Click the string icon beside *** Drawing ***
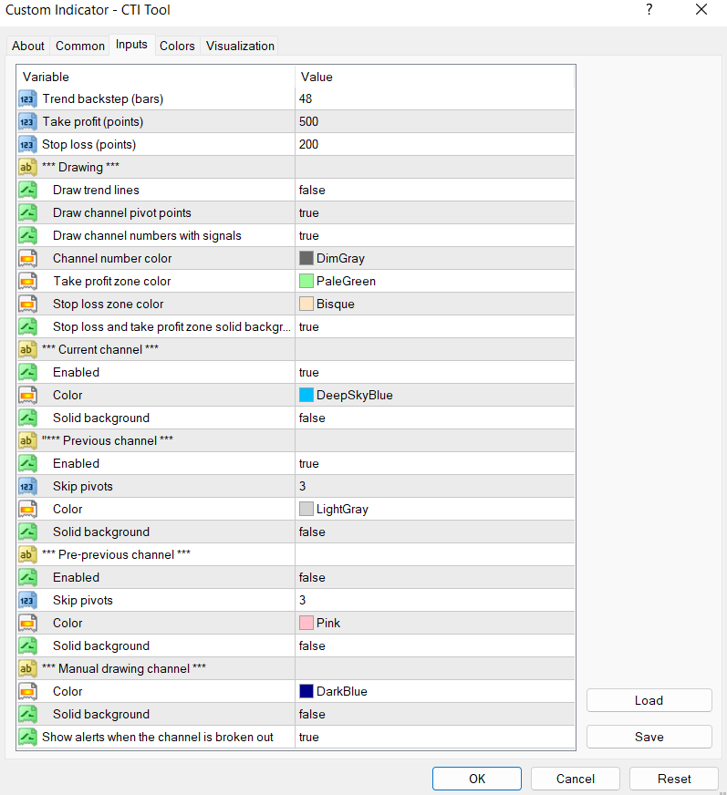727x795 pixels. [x=27, y=167]
